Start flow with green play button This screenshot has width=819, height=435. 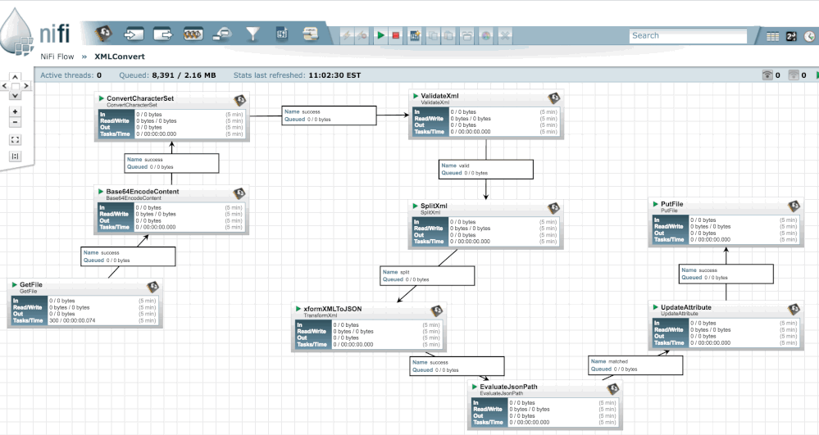click(380, 35)
